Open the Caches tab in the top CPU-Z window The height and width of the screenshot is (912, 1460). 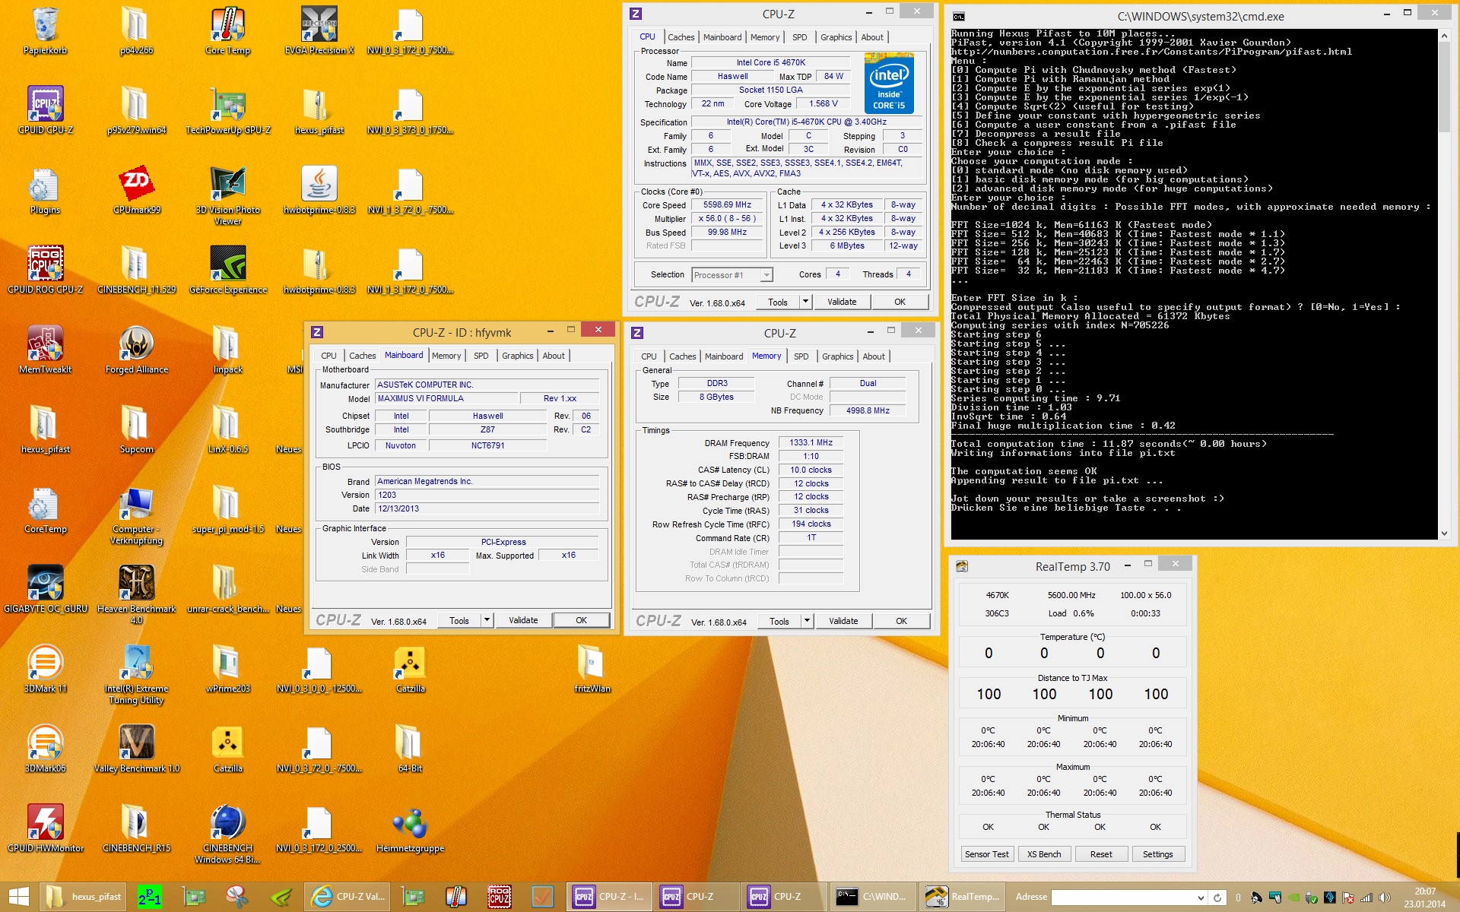[x=681, y=37]
